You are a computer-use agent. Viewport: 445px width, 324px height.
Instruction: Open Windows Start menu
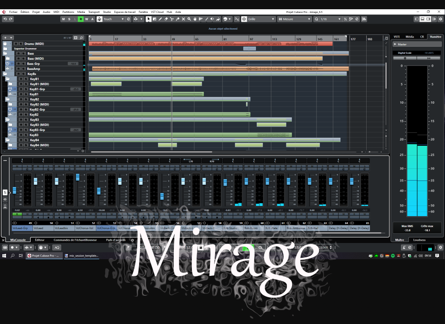(x=4, y=255)
